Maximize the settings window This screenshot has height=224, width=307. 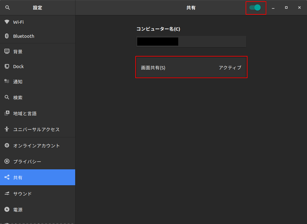(x=286, y=7)
